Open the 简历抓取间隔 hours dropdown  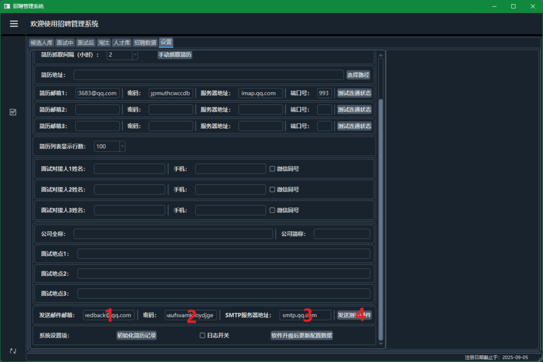134,55
